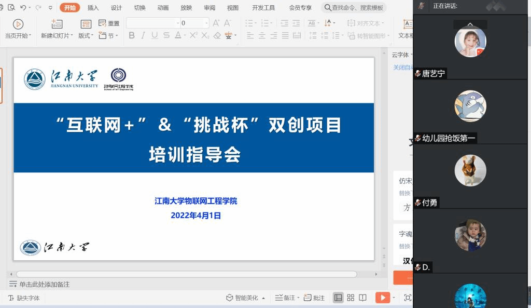Click the New Slide (新建幻灯片) icon

57,24
